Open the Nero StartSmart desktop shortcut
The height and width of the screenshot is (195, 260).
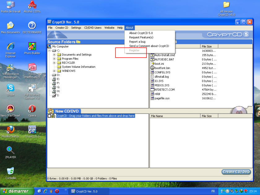(11, 111)
